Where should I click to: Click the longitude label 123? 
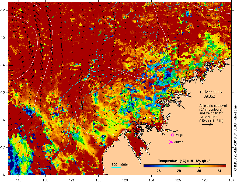tap(125, 180)
